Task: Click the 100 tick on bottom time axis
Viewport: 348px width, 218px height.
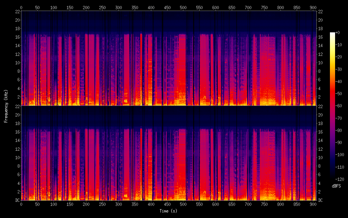Action: [54, 204]
